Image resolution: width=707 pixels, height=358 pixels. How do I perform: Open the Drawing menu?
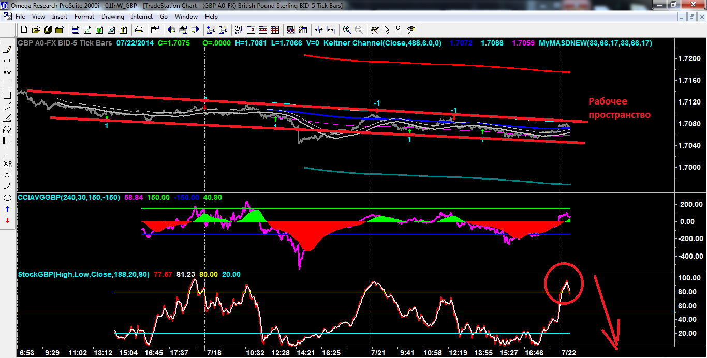tap(112, 17)
